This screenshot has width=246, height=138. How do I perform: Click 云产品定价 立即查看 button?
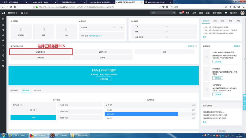tap(218, 94)
